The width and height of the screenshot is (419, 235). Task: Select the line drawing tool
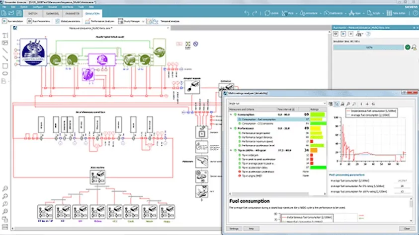pyautogui.click(x=5, y=50)
